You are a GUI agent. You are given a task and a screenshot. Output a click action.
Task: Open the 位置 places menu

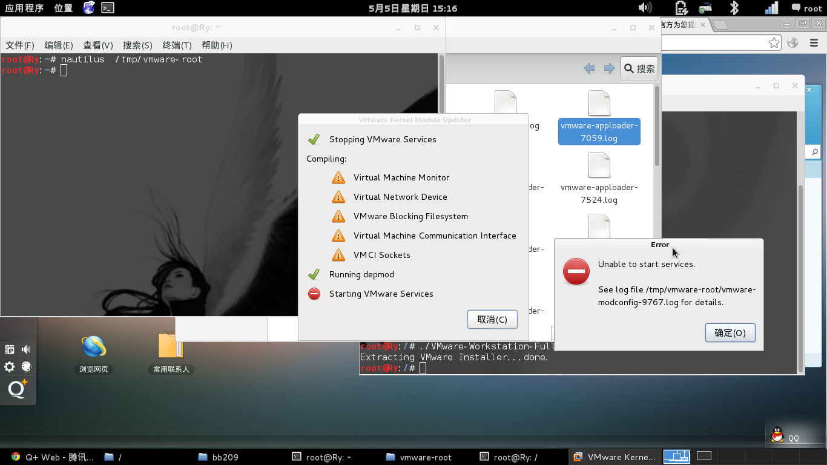point(63,8)
